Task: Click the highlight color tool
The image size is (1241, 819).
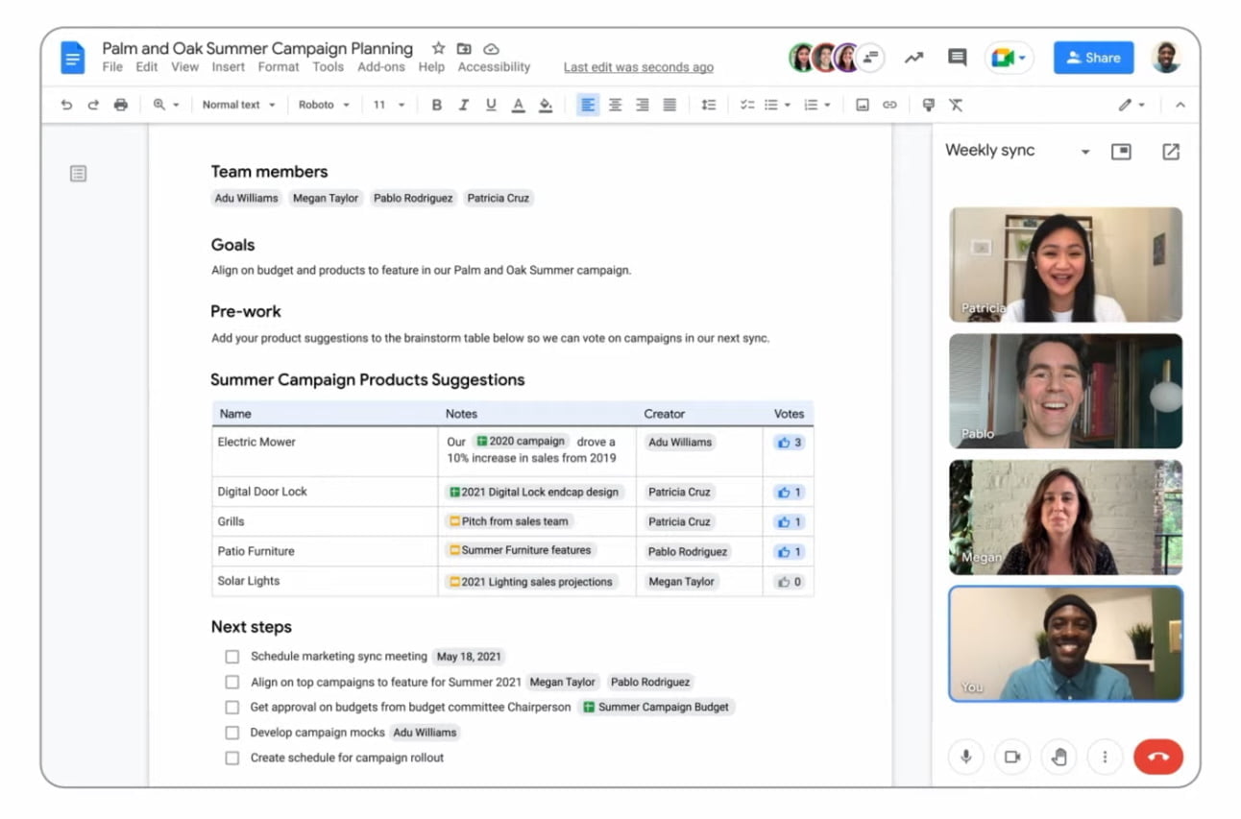Action: [546, 105]
